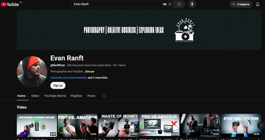Click inside the Evan Ranft search field

(x=115, y=4)
